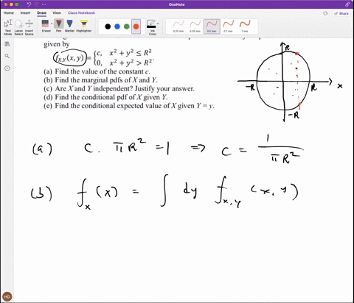Redo the action in title bar
The image size is (354, 303).
37,4
